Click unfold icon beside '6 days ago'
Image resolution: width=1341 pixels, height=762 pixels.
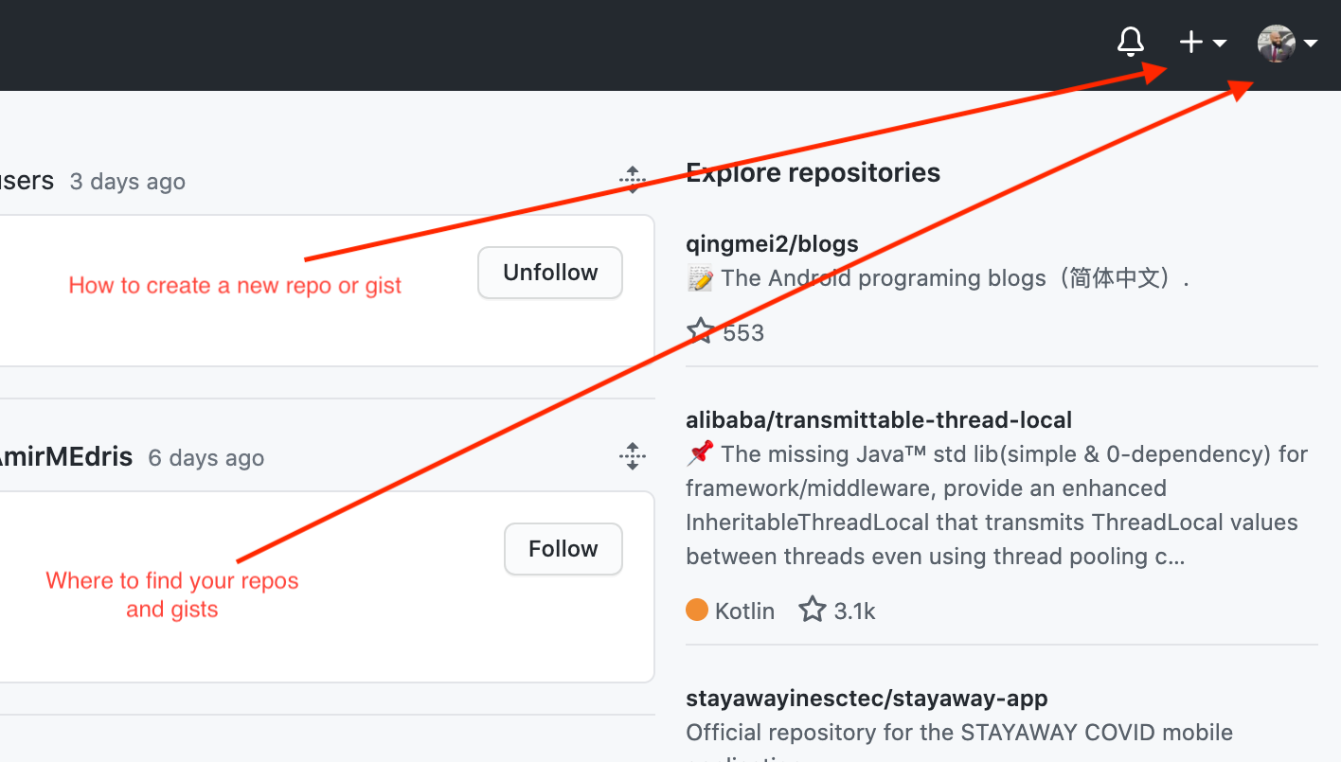point(633,456)
